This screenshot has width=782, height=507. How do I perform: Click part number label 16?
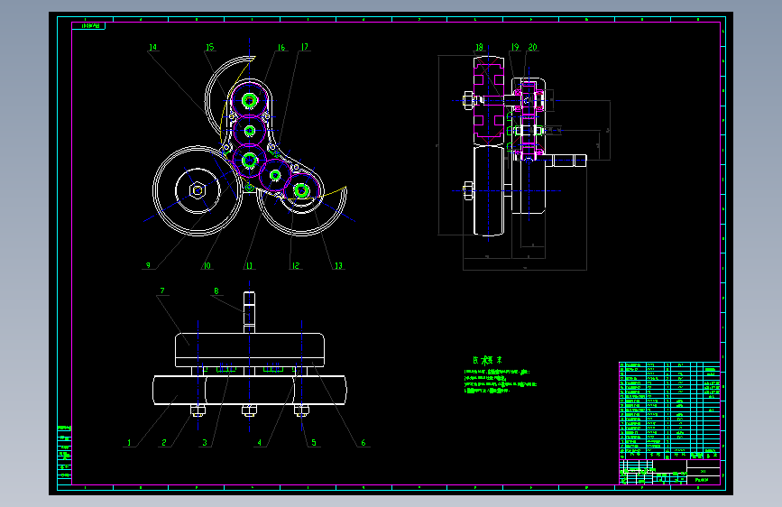click(281, 48)
